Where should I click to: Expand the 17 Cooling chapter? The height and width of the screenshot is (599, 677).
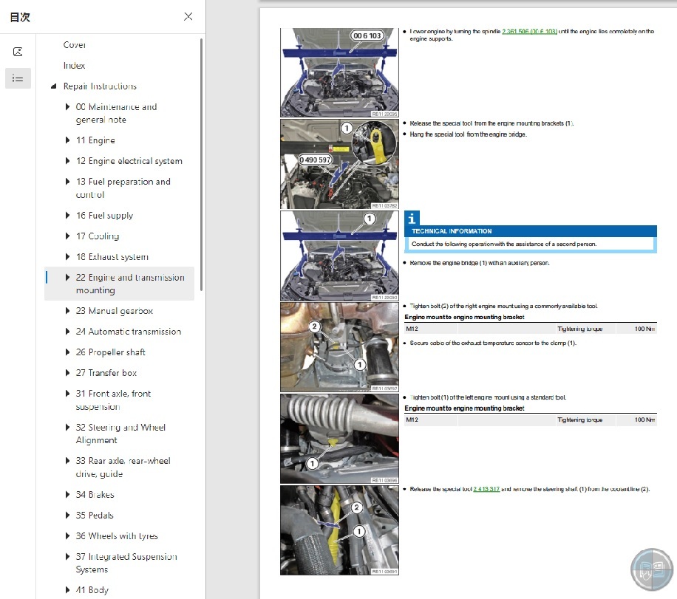(x=68, y=236)
